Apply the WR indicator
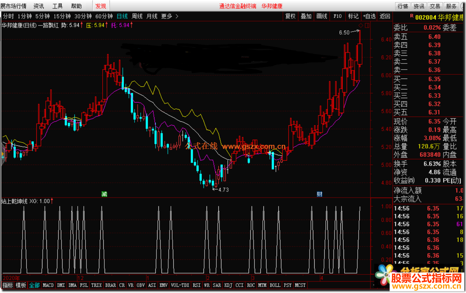The image size is (466, 293). pos(207,285)
